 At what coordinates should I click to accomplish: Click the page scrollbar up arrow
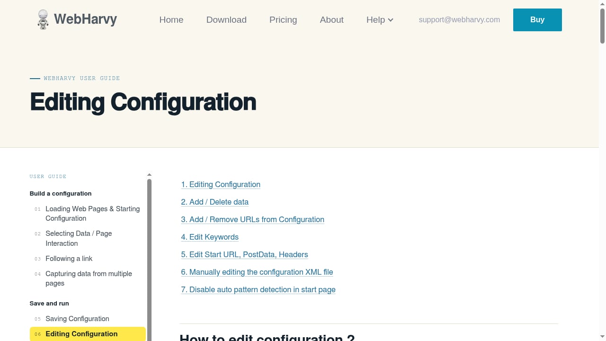602,4
